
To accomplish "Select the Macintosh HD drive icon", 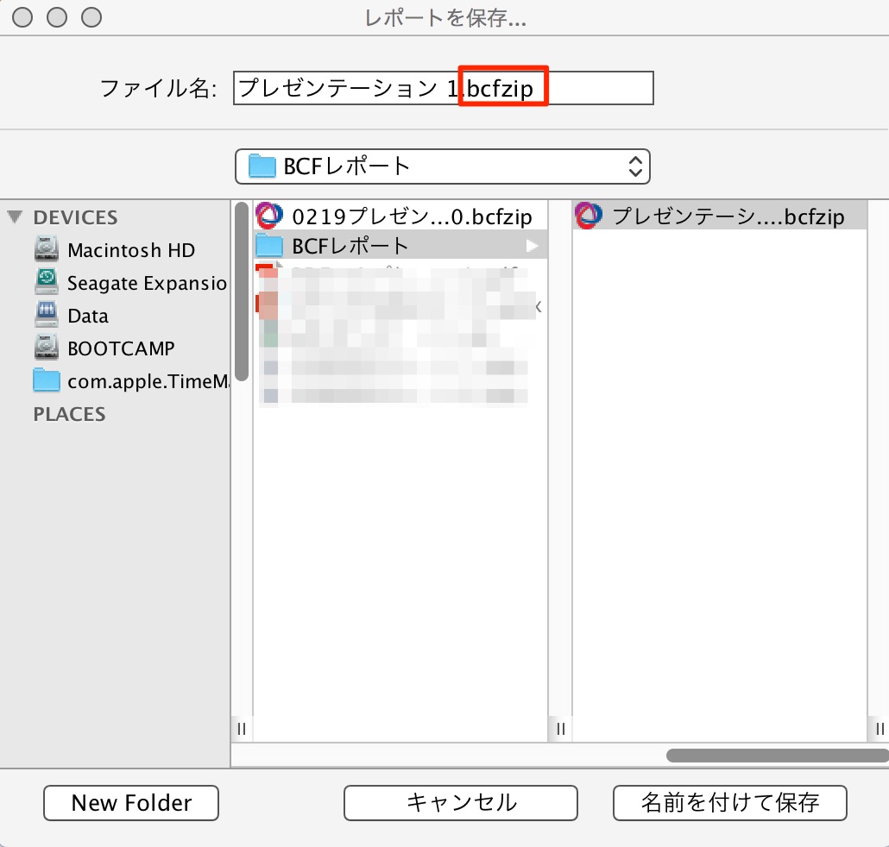I will pos(46,249).
